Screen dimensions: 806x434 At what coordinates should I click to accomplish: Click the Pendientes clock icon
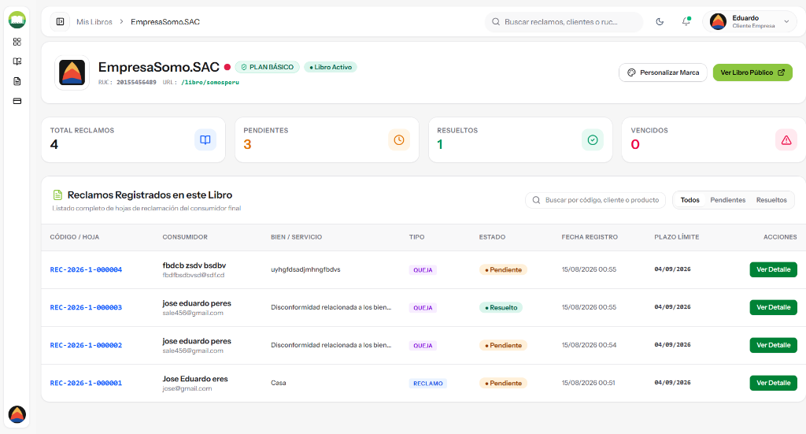point(399,140)
